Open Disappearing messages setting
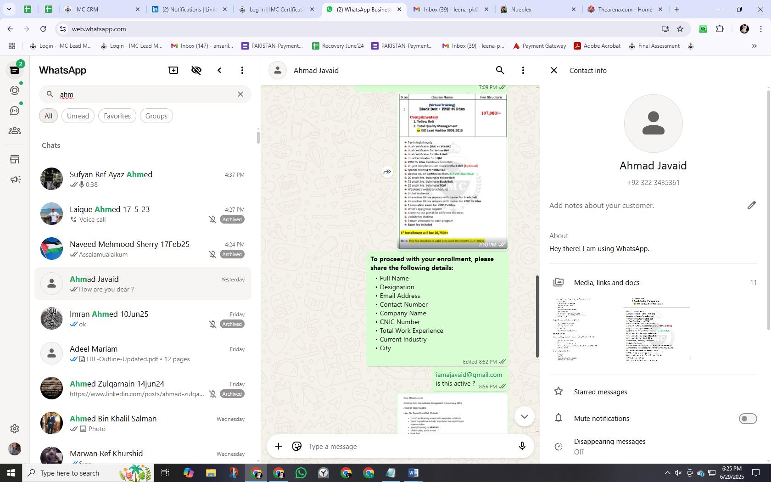Image resolution: width=771 pixels, height=482 pixels. 653,446
